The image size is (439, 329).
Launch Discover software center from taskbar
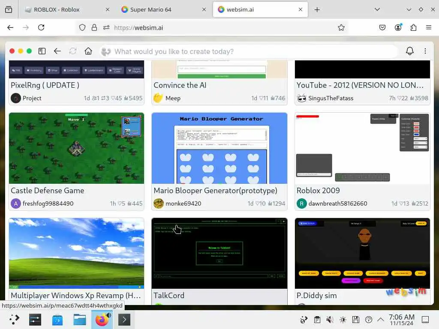57,320
